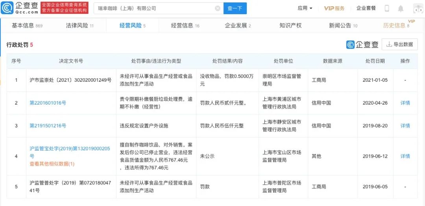Screen dimensions: 425x206
Task: Open 详情 for the 2019-08-20 penalty
Action: [405, 125]
